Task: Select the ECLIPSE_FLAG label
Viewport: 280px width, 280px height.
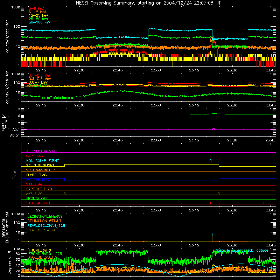Action: pos(38,180)
